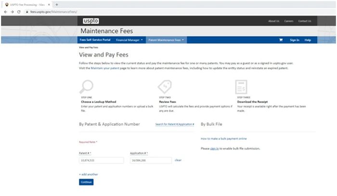Open Fees Self-Service Portal menu item

[x=95, y=40]
